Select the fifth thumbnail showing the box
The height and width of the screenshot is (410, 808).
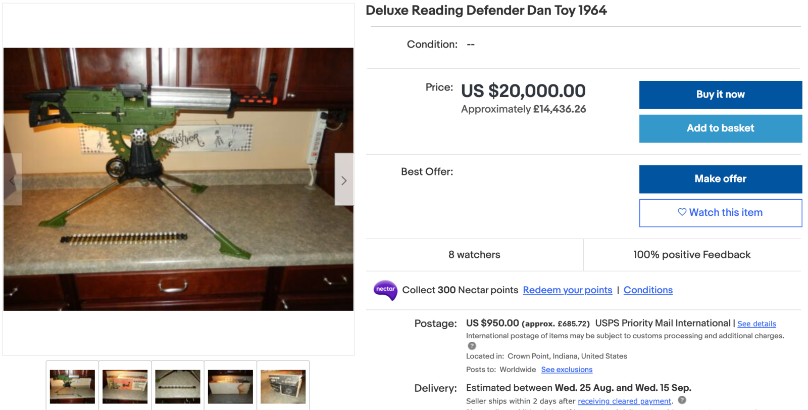pyautogui.click(x=283, y=386)
